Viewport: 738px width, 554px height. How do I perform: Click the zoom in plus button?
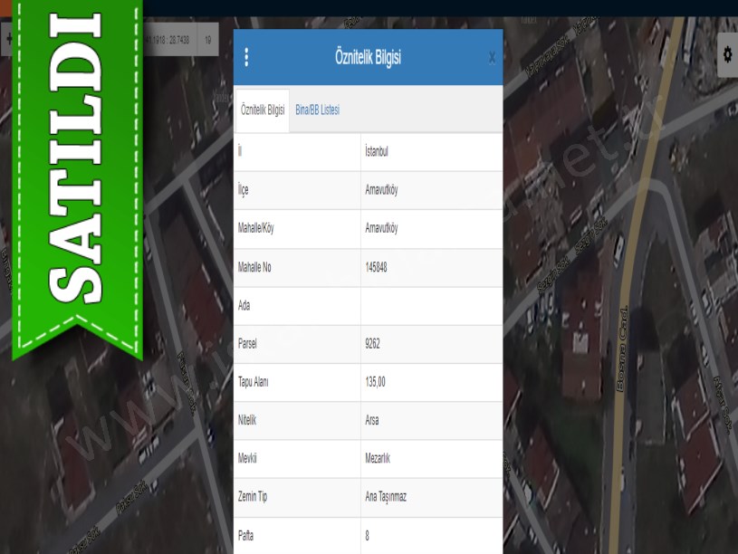[x=8, y=40]
